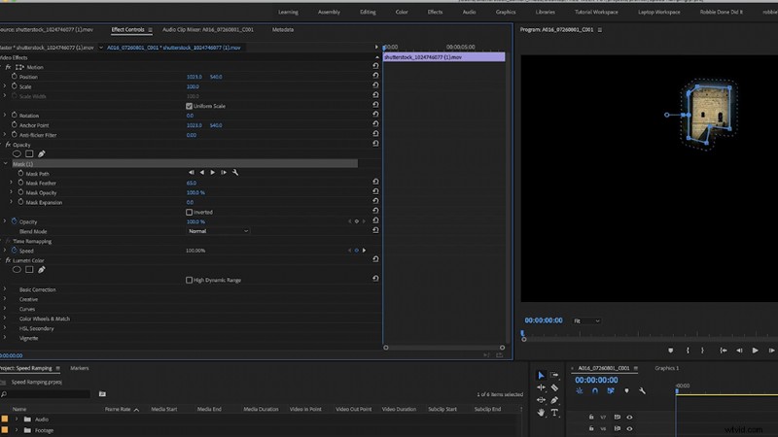Select the Razor tool

pyautogui.click(x=554, y=387)
